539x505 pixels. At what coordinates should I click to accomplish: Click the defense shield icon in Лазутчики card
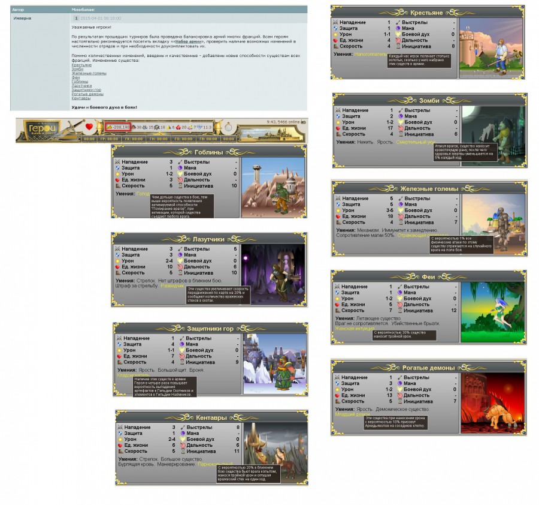click(x=117, y=255)
